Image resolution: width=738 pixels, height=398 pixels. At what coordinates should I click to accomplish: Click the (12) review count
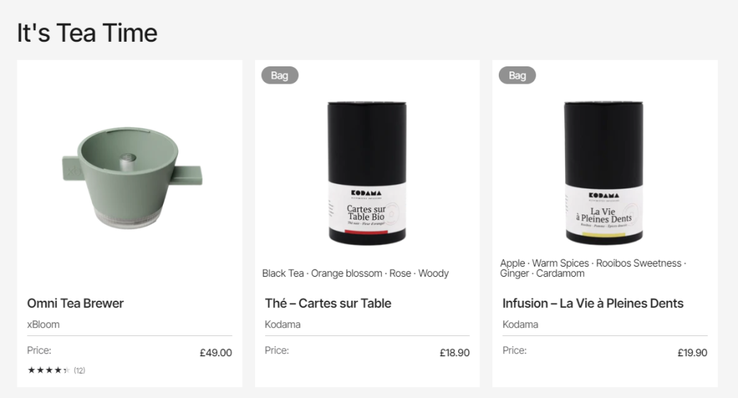[x=79, y=371]
